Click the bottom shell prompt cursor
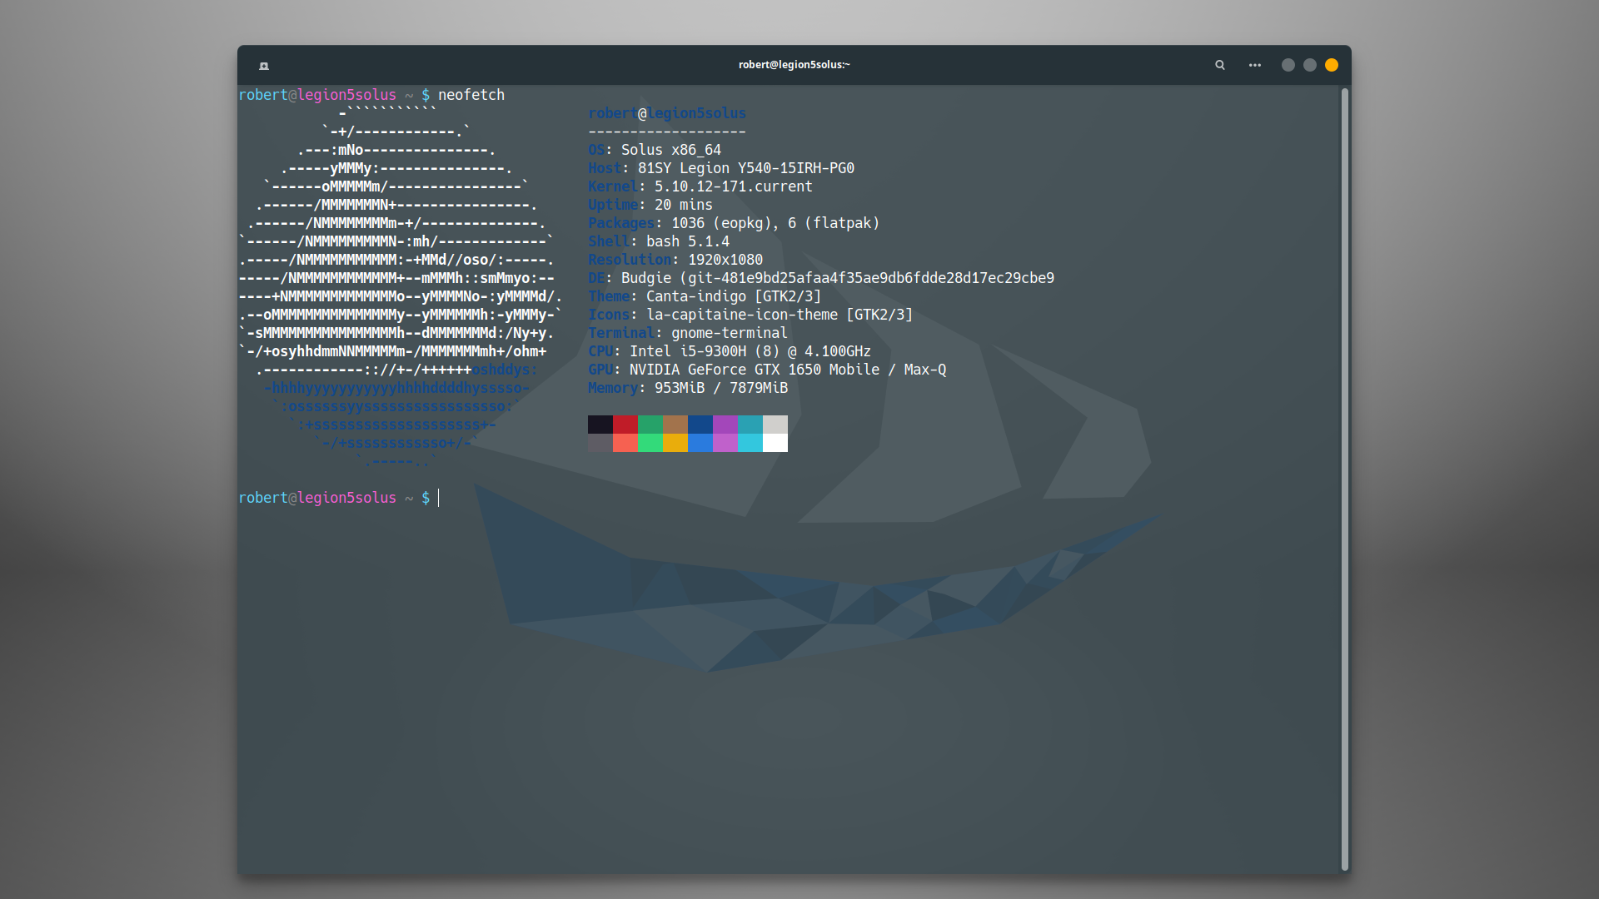The height and width of the screenshot is (899, 1599). 439,498
